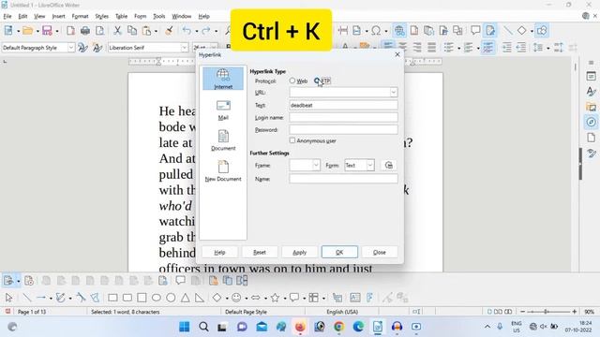Click the Increase Indent icon
The width and height of the screenshot is (600, 337).
(506, 48)
